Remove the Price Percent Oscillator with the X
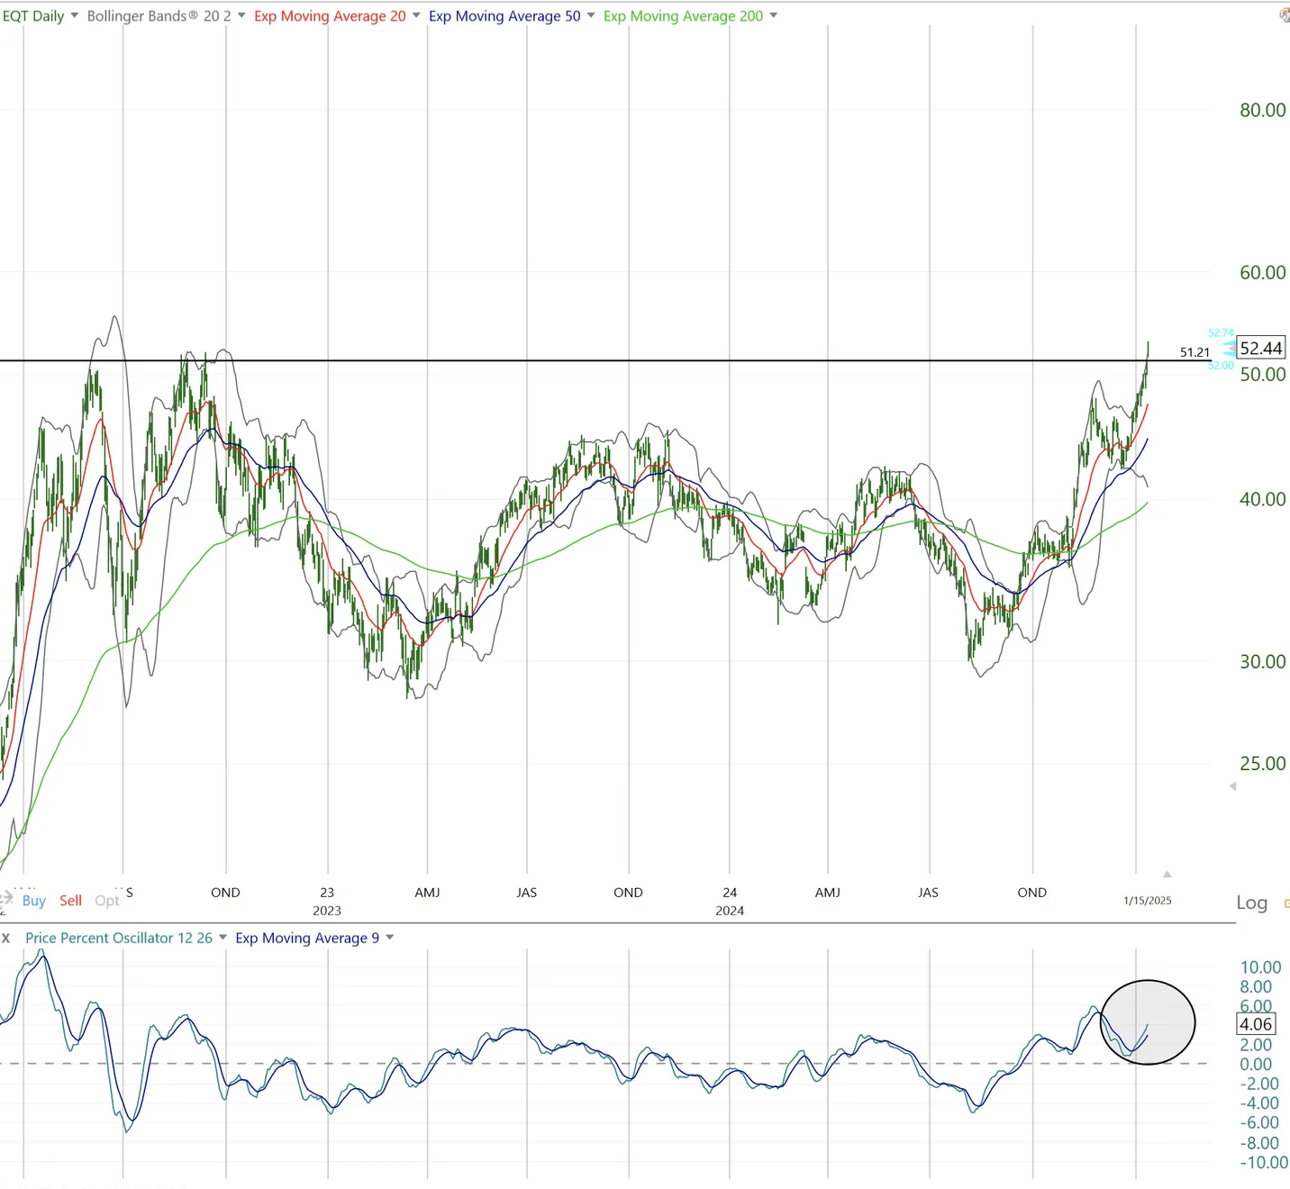The image size is (1290, 1189). pos(6,938)
